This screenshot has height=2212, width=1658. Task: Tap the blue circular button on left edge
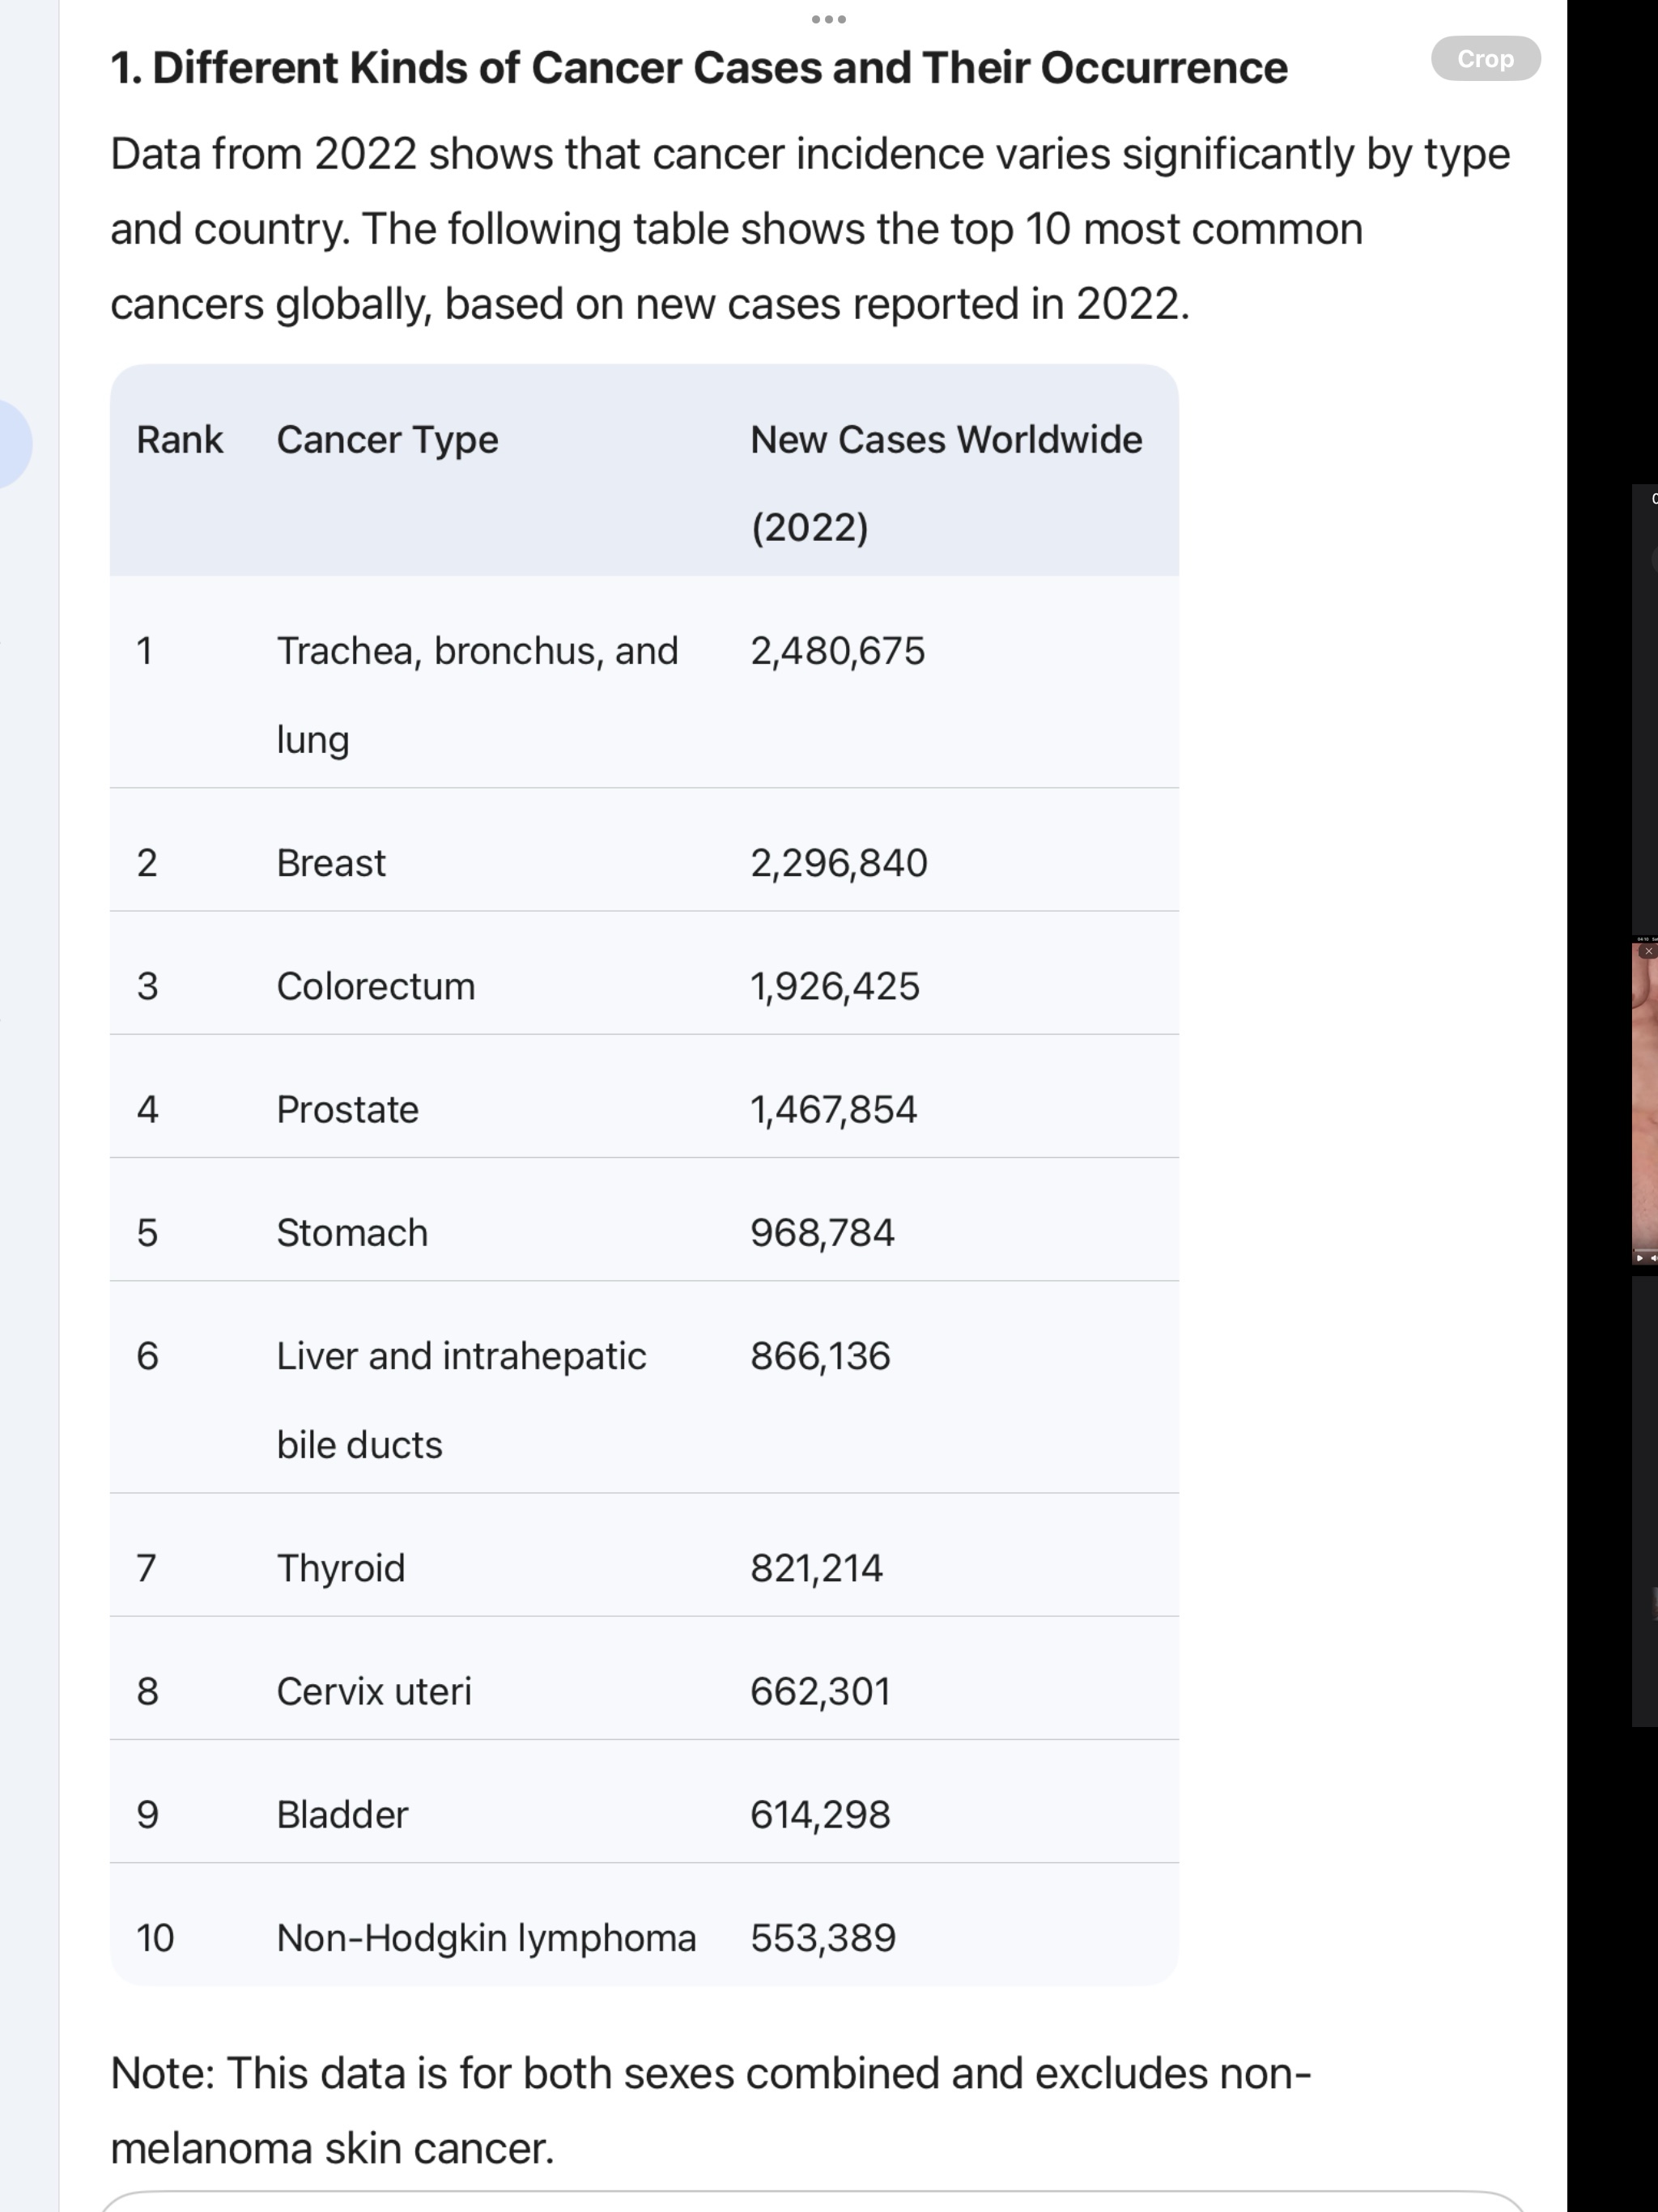pyautogui.click(x=12, y=444)
